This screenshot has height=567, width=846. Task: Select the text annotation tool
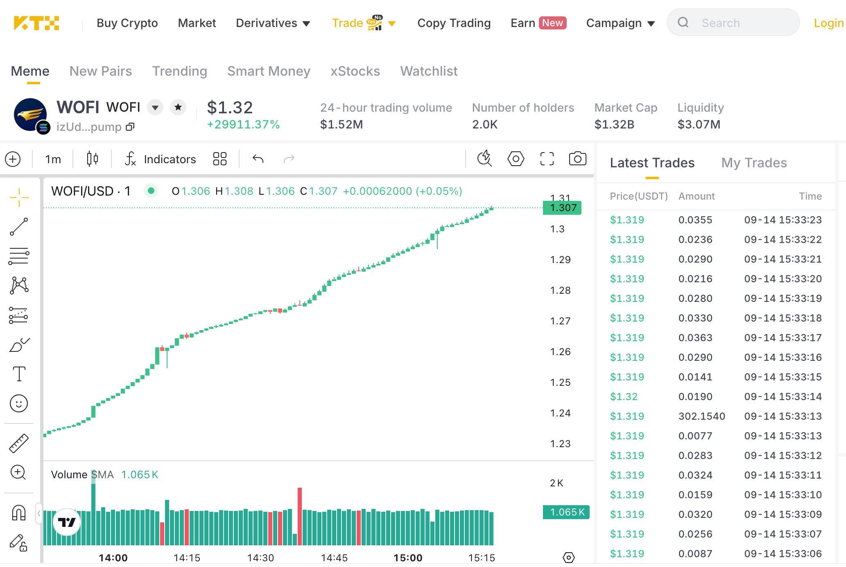pos(19,374)
